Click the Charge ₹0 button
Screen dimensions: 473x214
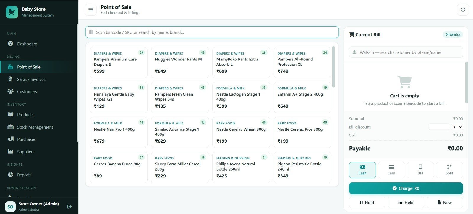pos(406,188)
